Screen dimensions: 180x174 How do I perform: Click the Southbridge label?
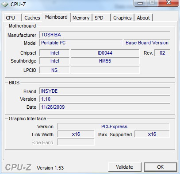23,61
